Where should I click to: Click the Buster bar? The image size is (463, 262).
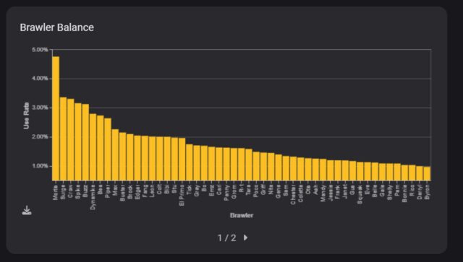tap(122, 157)
